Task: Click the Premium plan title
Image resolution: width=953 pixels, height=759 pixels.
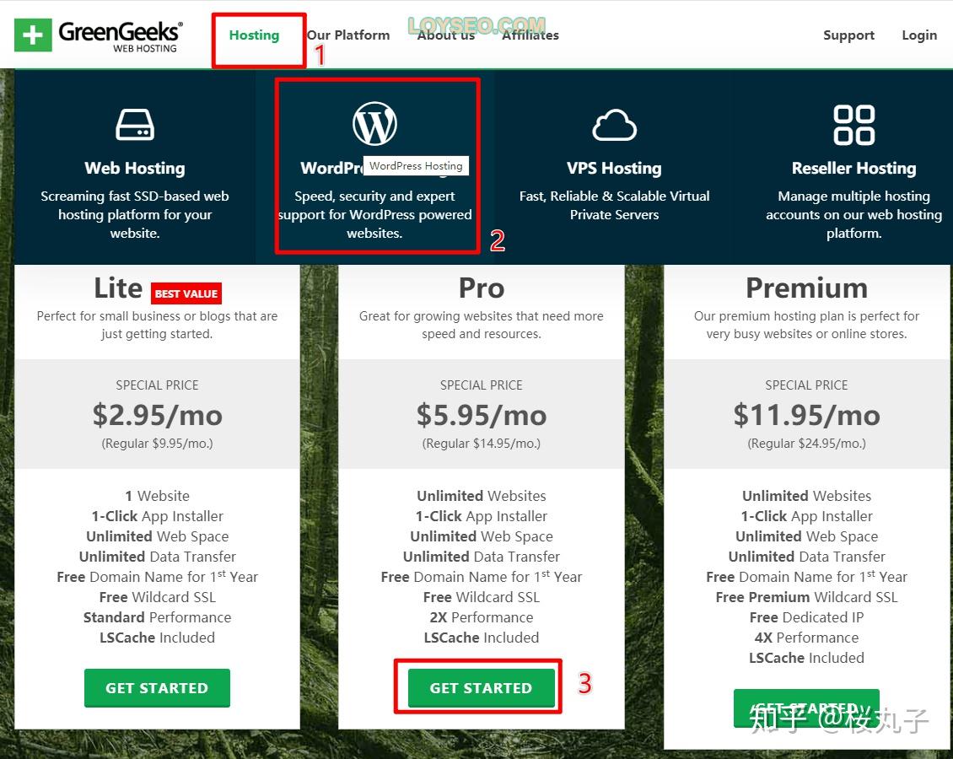Action: tap(806, 288)
